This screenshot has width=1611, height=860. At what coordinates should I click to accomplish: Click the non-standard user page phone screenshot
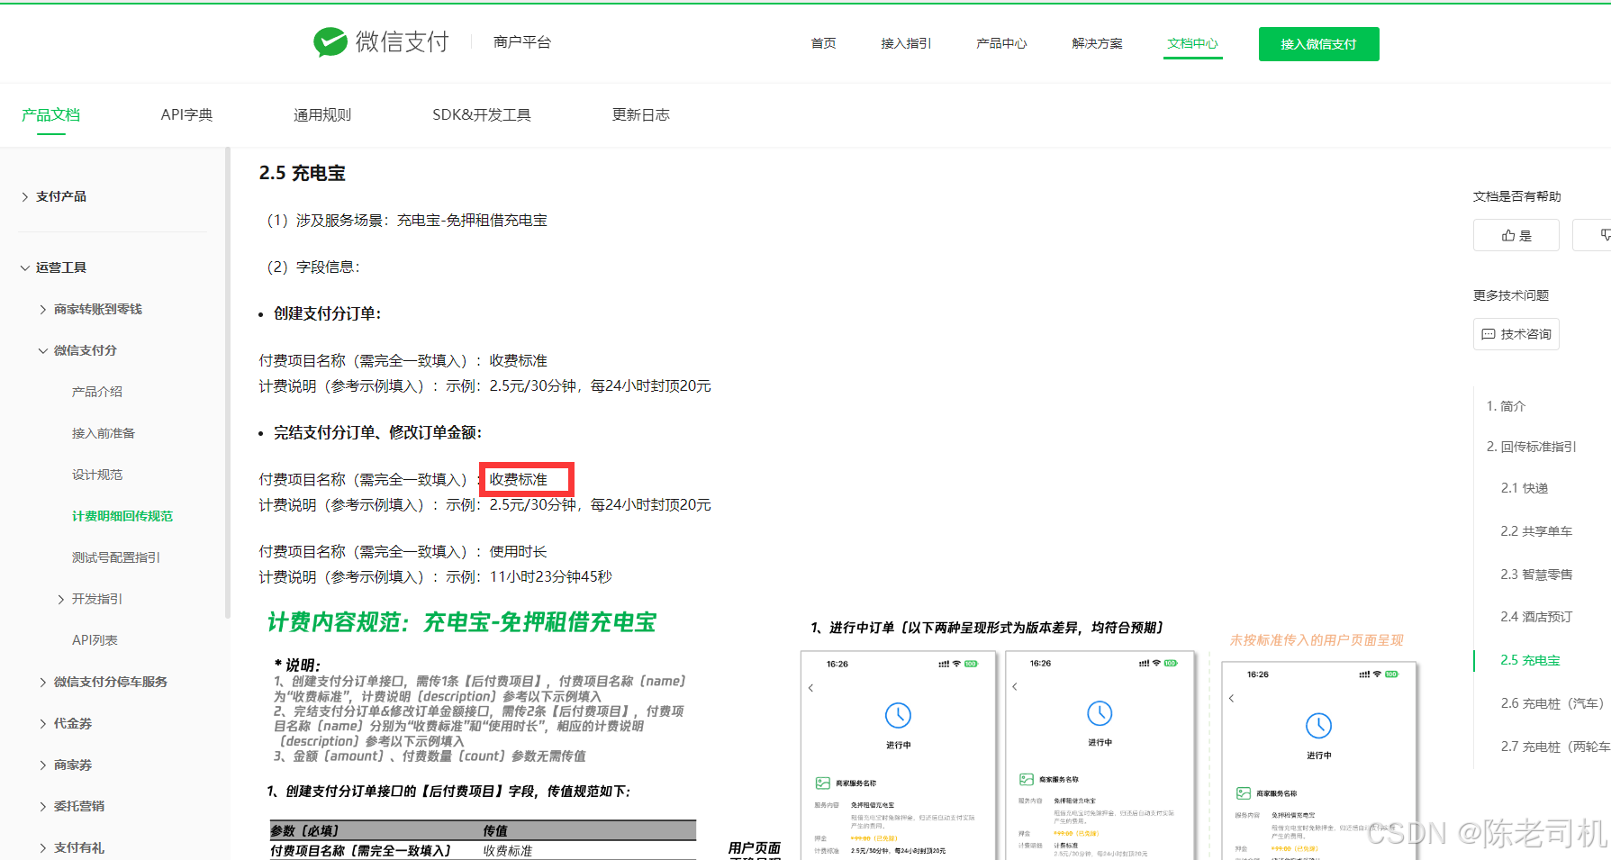(x=1319, y=761)
